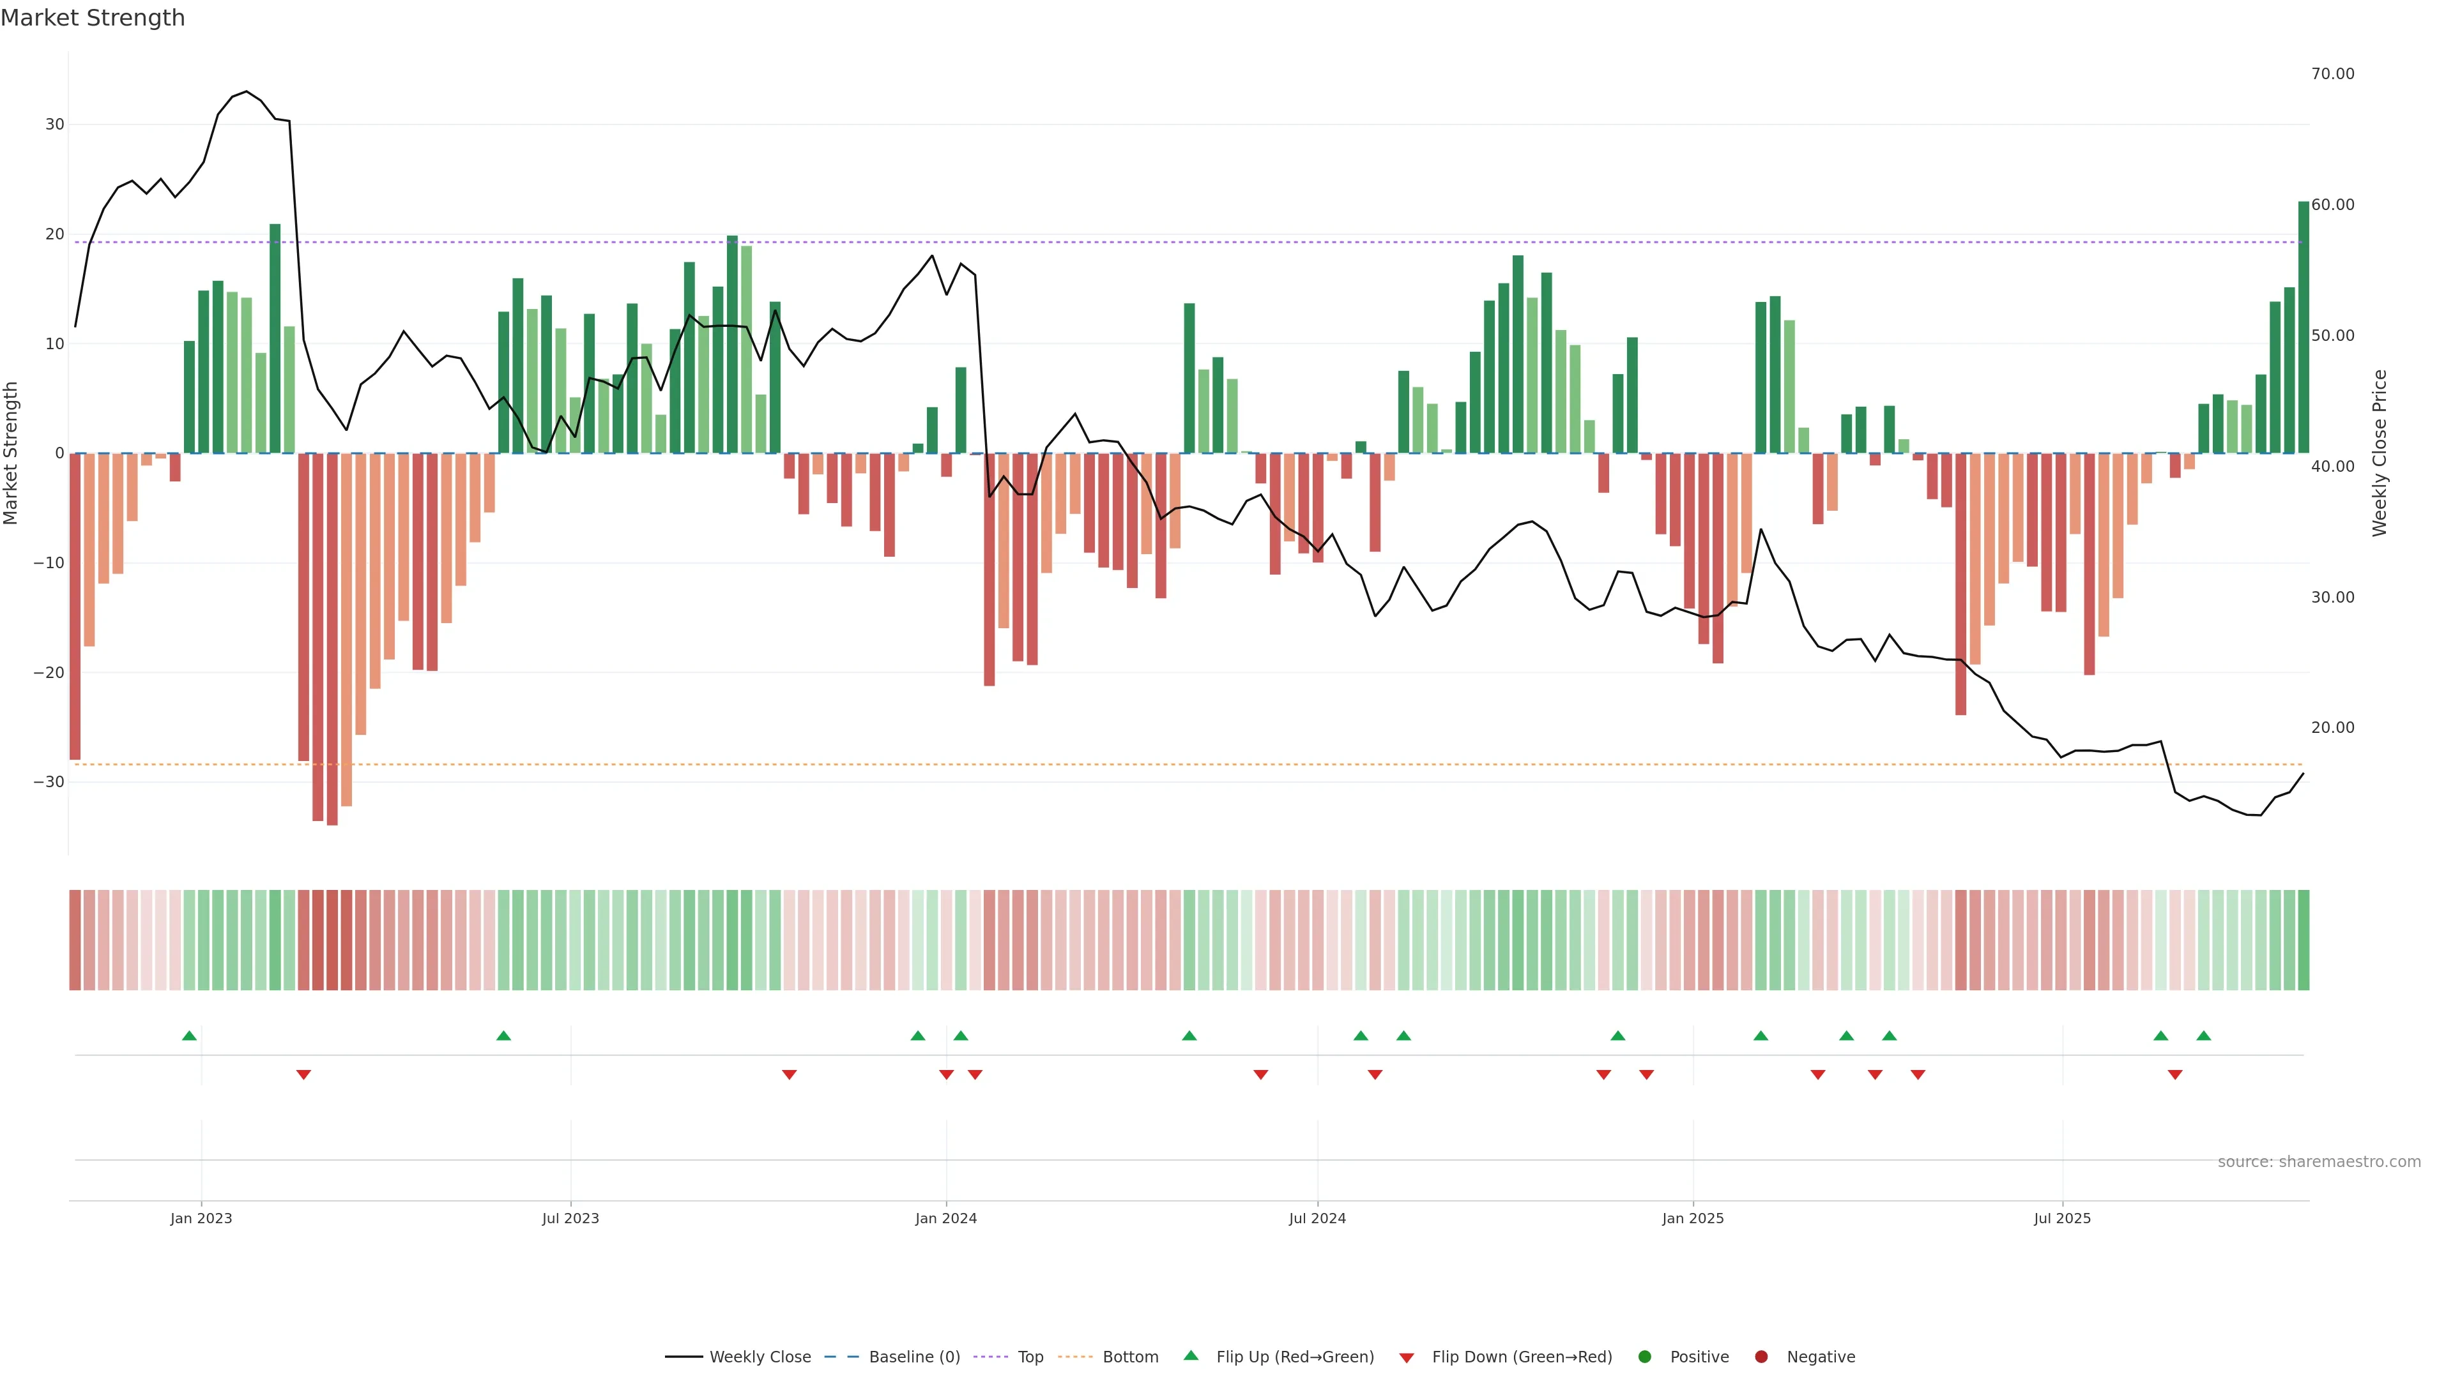Click the last green cell in the heatmap strip
The width and height of the screenshot is (2453, 1379).
(2304, 940)
